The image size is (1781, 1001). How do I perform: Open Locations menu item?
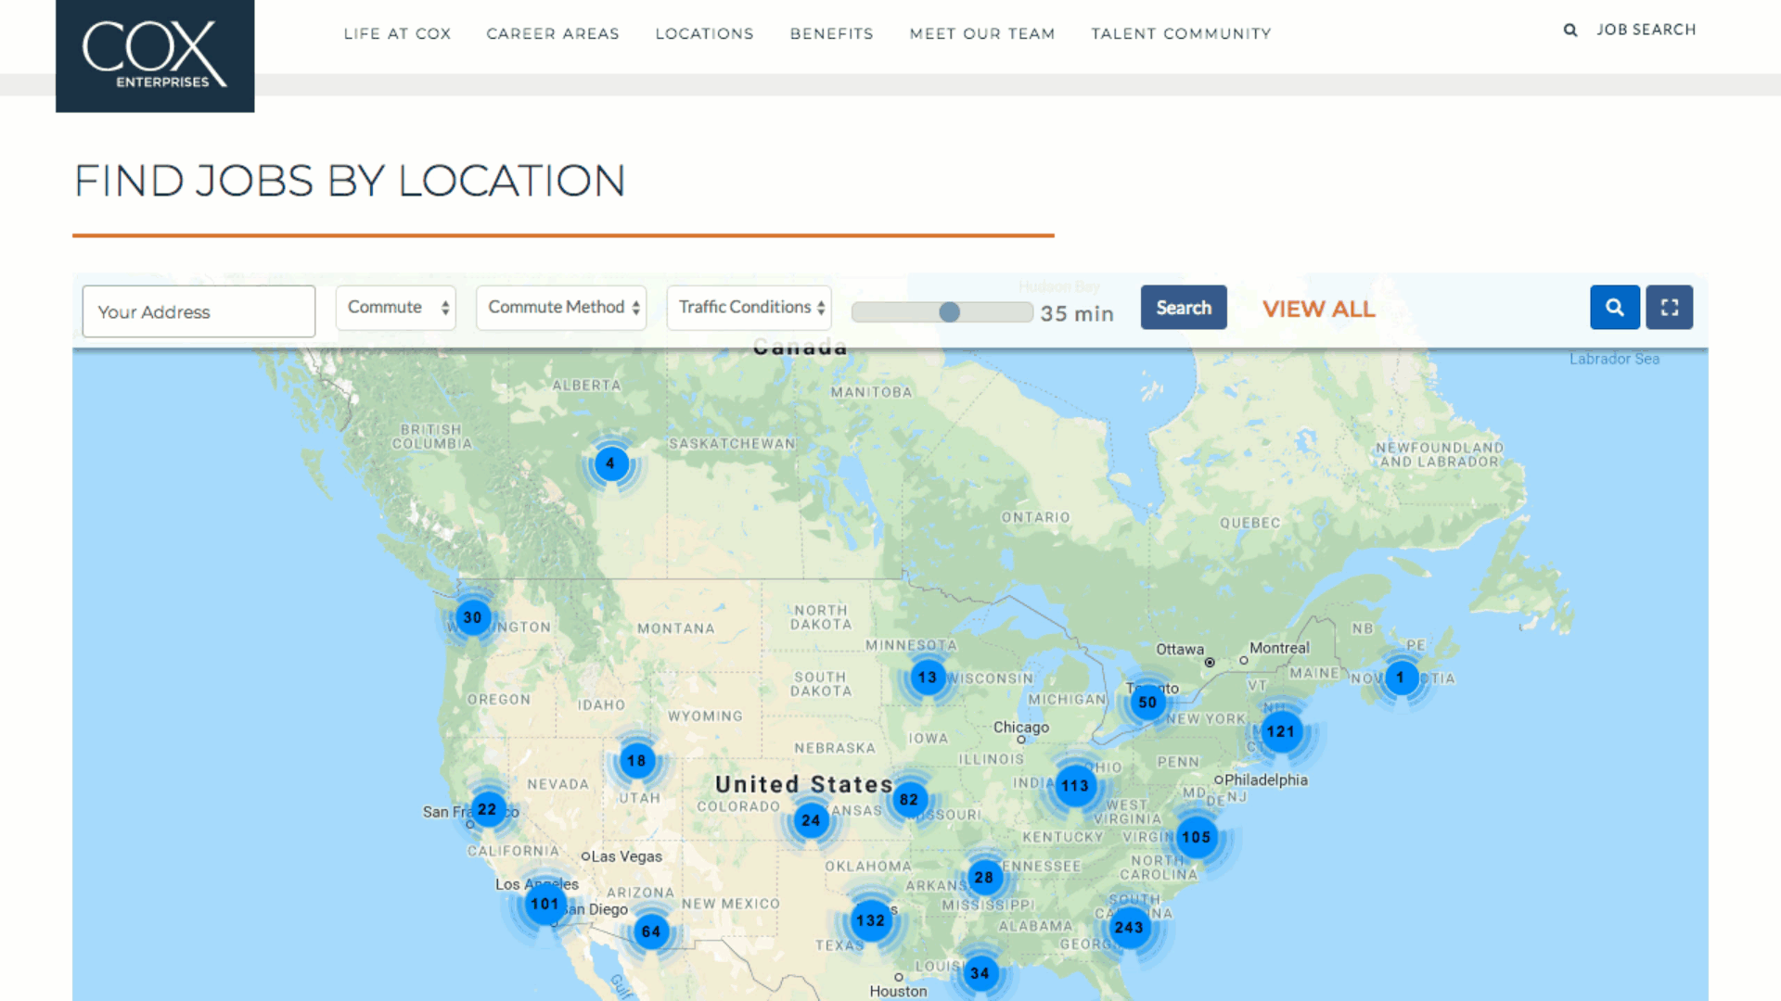tap(704, 33)
